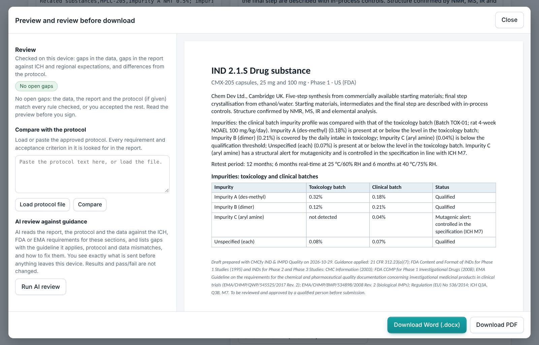The image size is (539, 345).
Task: Click the not detected table cell
Action: [x=338, y=225]
